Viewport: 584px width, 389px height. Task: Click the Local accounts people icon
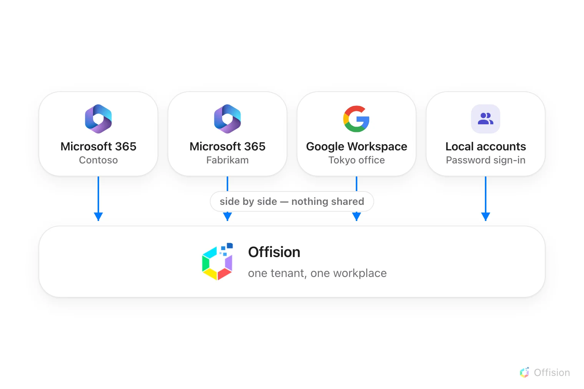486,119
